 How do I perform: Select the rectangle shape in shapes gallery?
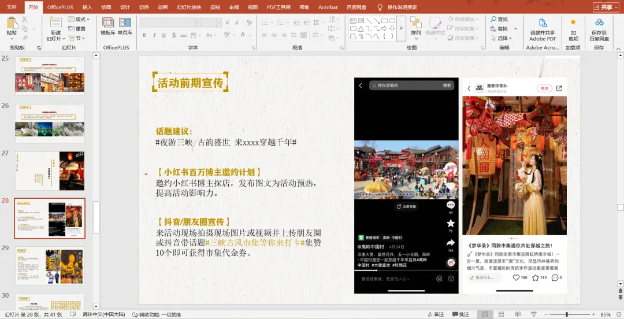click(384, 21)
